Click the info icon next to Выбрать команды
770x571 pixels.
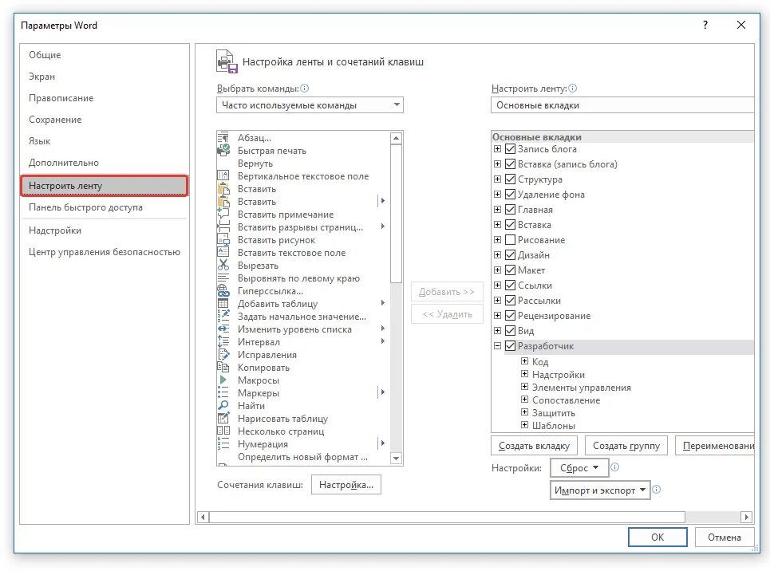coord(305,89)
